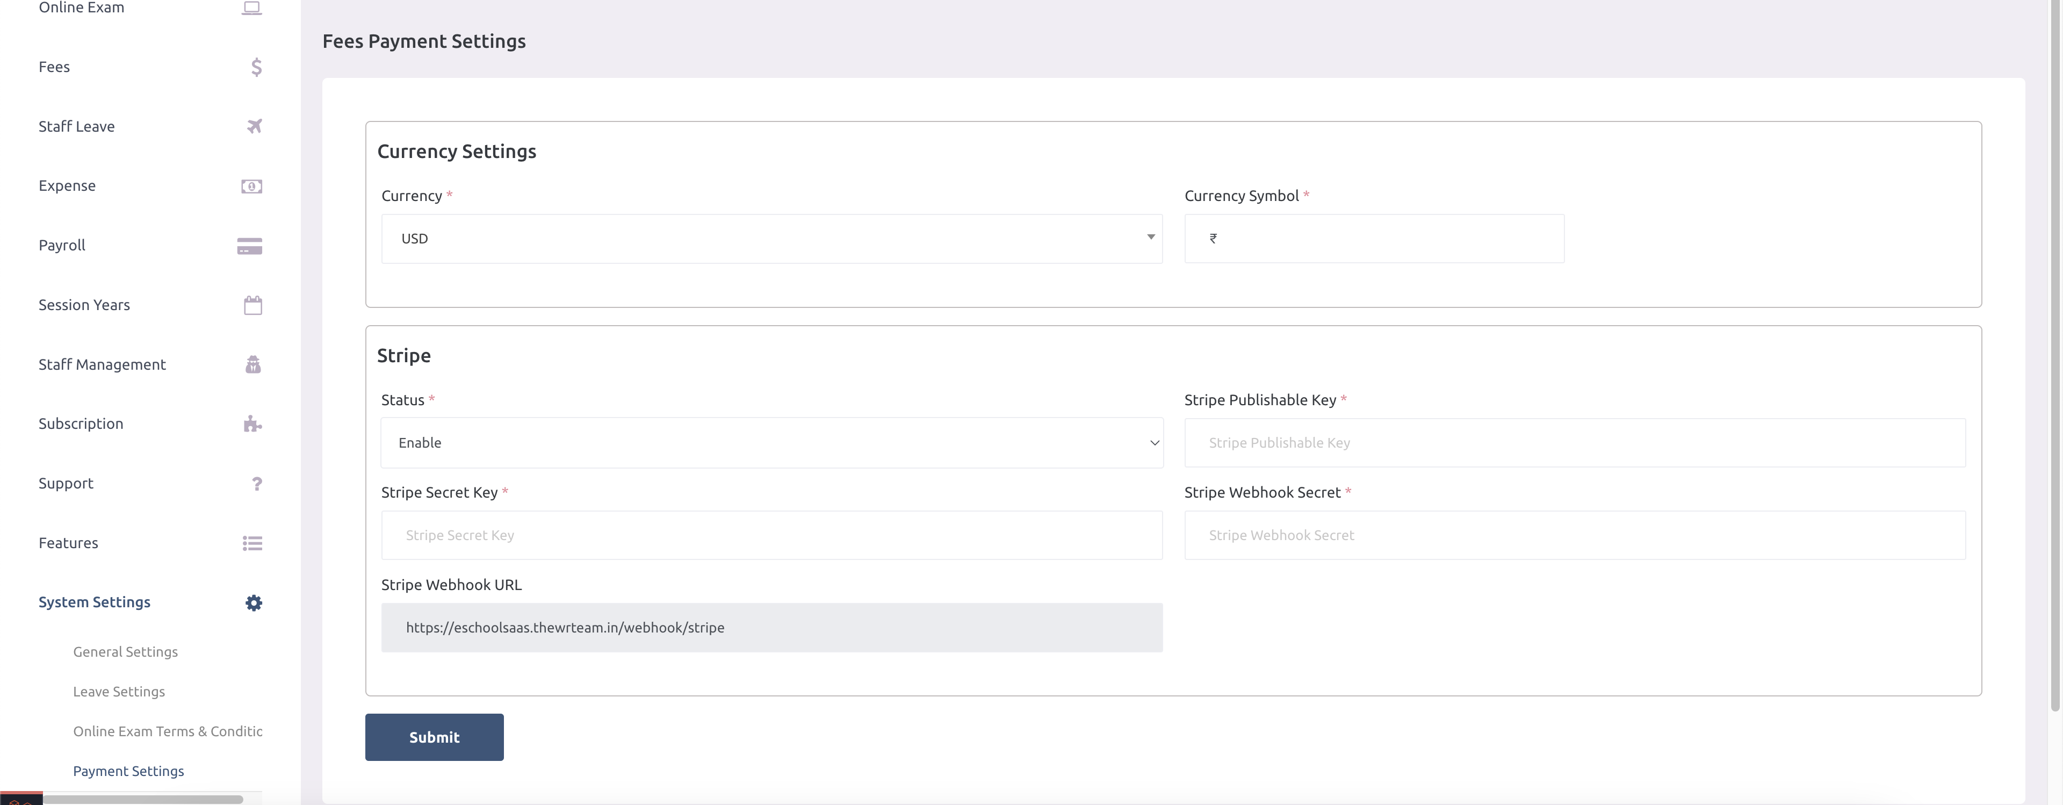This screenshot has width=2063, height=805.
Task: Click the Fees dollar sign icon
Action: click(256, 67)
